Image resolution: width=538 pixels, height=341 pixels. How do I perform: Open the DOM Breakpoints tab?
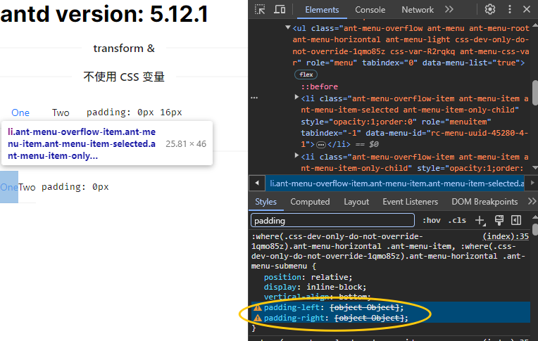[x=484, y=202]
